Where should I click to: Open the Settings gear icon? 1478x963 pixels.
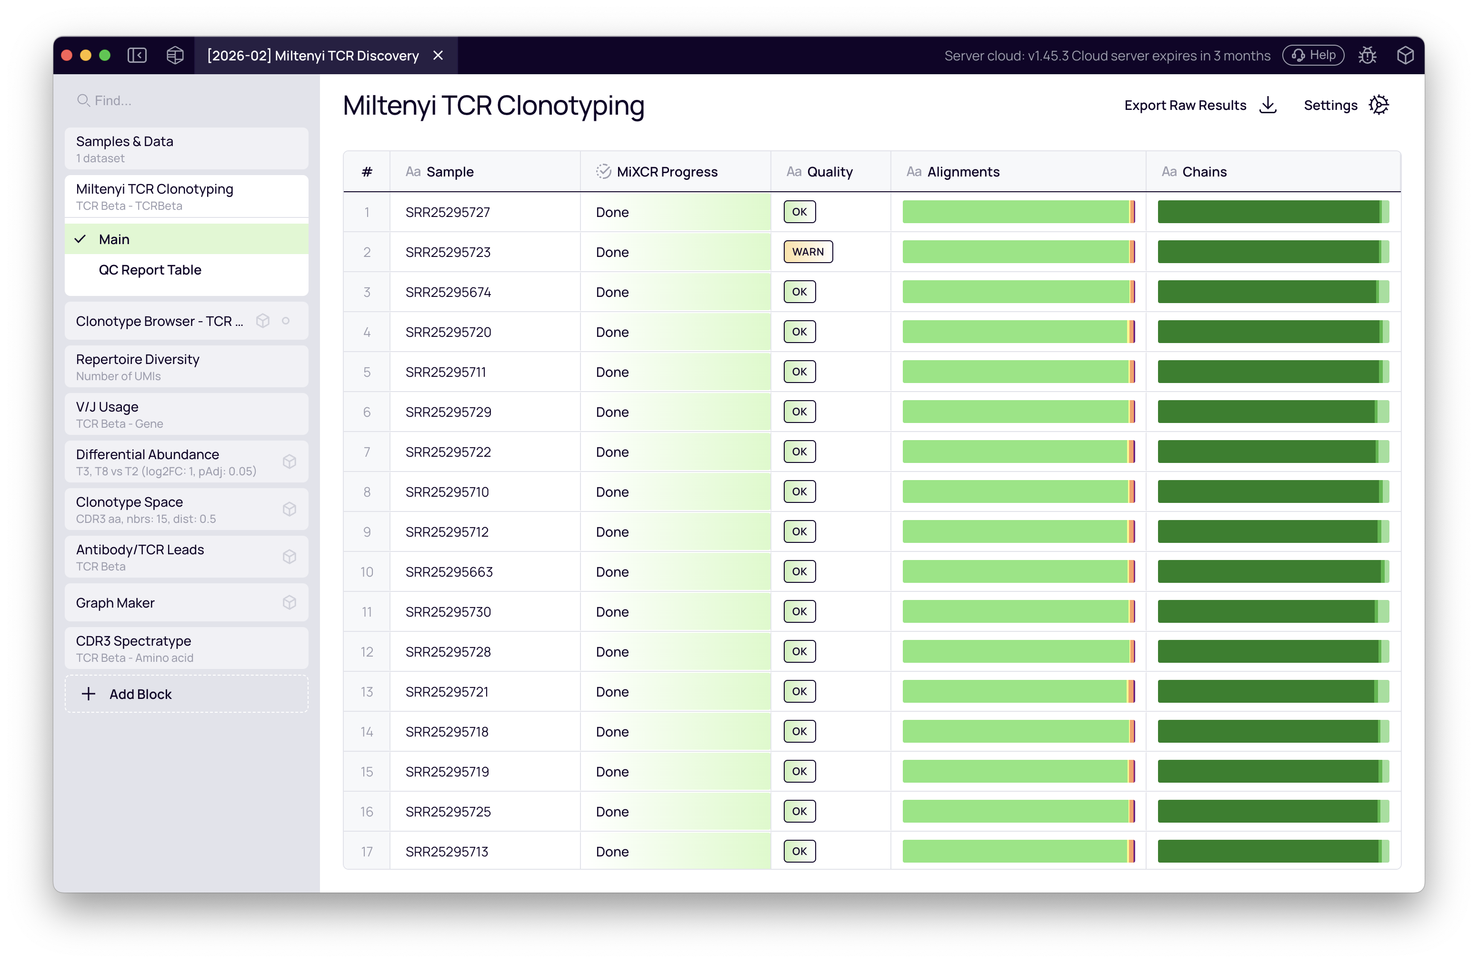pyautogui.click(x=1379, y=104)
